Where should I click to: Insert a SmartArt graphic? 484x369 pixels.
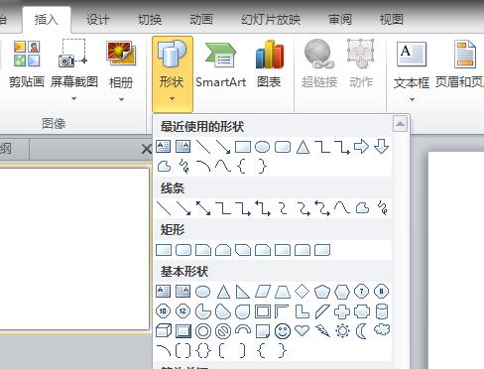(220, 64)
